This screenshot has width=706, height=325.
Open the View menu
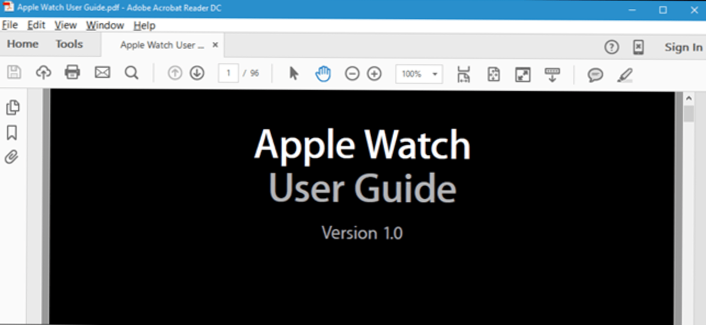point(66,25)
